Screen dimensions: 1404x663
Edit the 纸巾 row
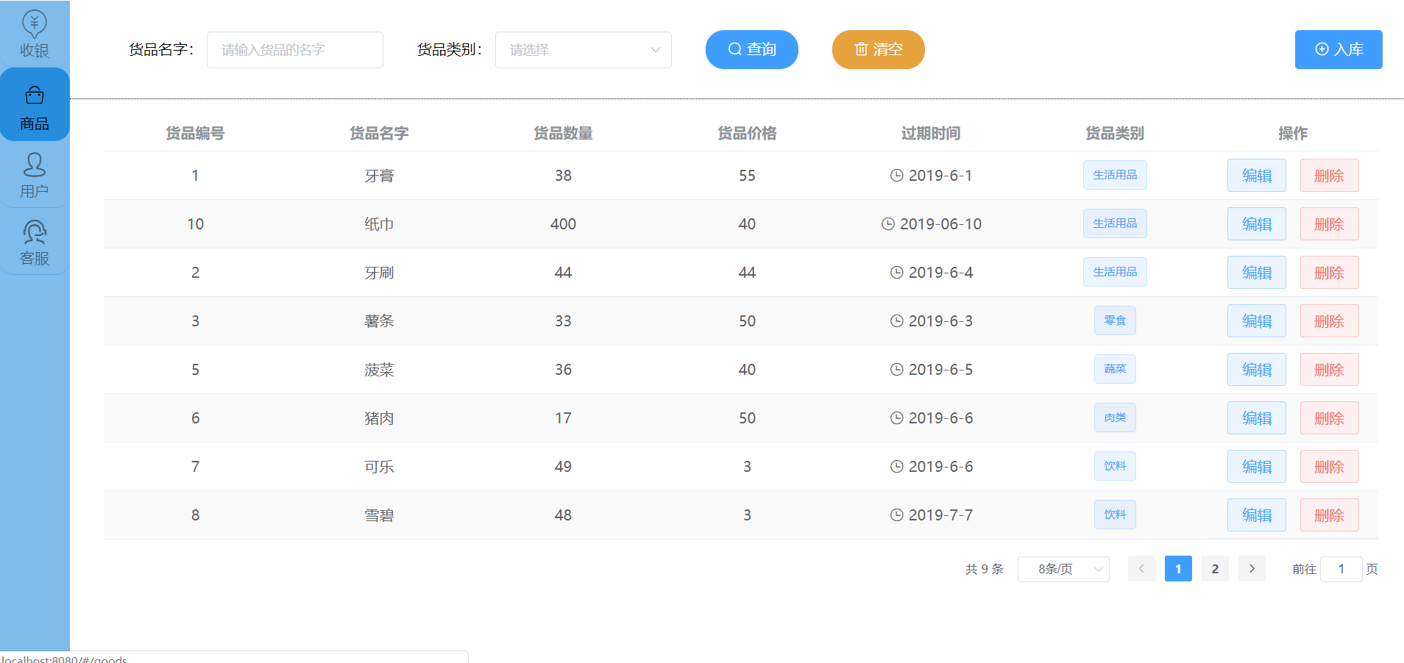(x=1257, y=224)
